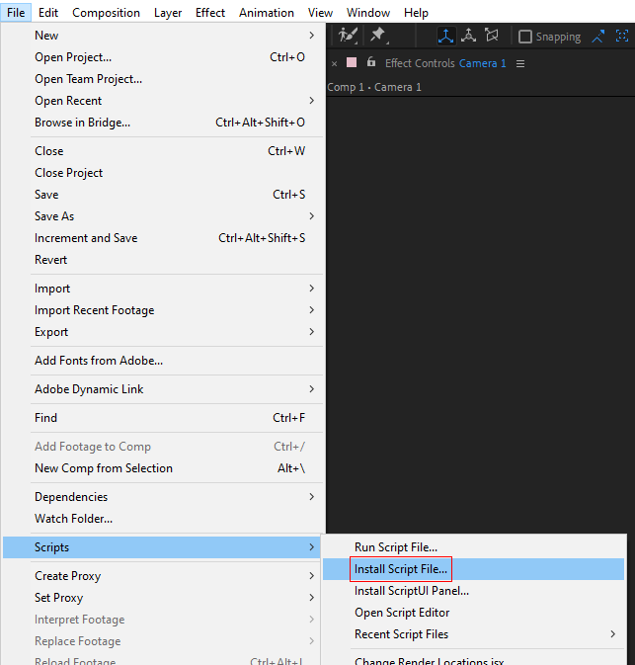Open the Edit menu
Image resolution: width=635 pixels, height=665 pixels.
click(x=48, y=13)
